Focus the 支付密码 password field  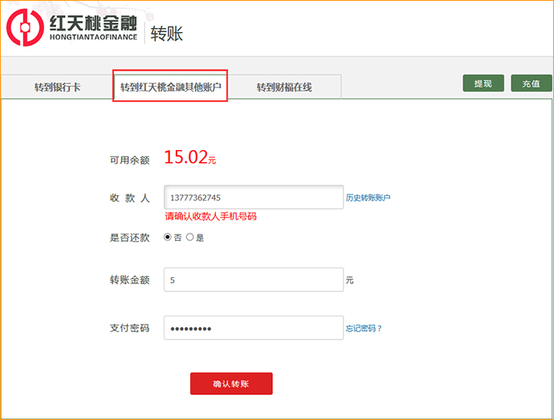pyautogui.click(x=254, y=328)
